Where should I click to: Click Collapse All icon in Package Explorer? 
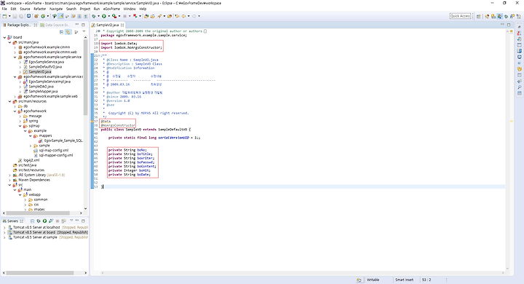coord(61,32)
